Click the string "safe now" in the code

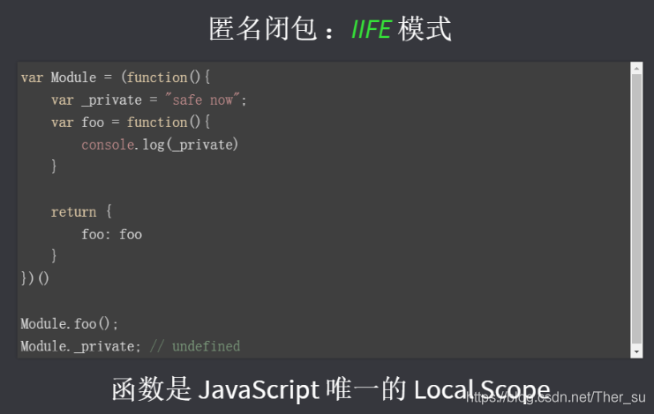[x=202, y=100]
